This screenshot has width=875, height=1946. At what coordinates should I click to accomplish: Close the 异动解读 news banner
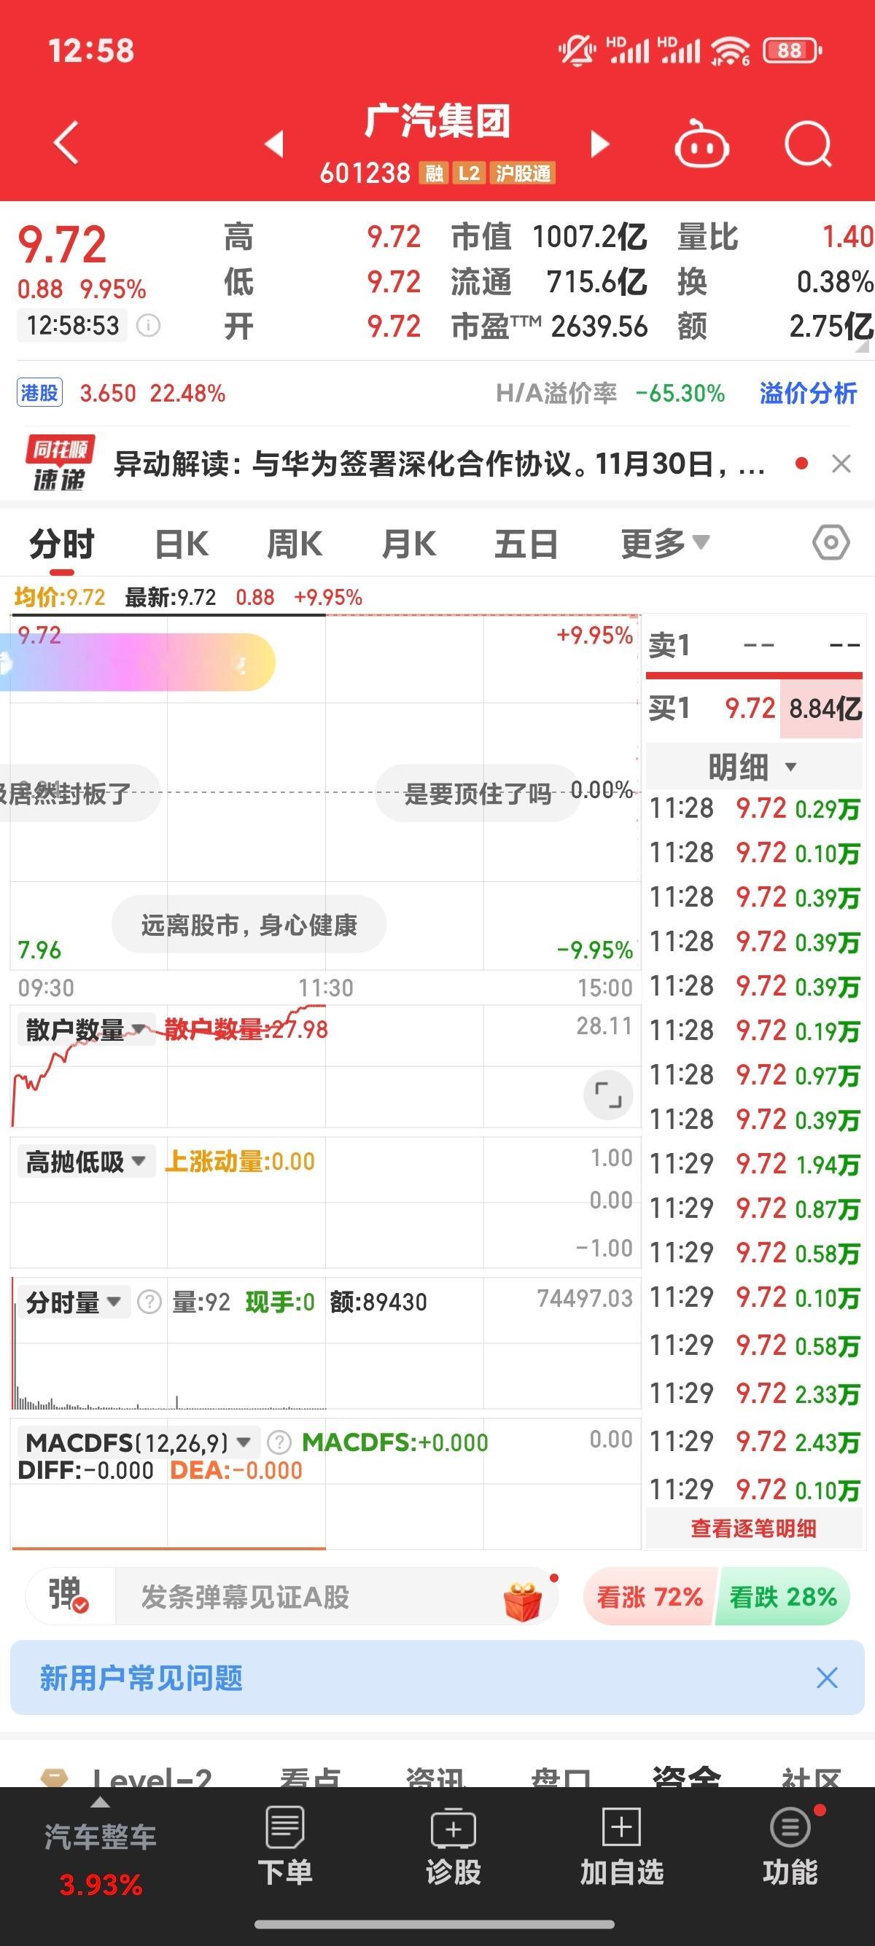coord(841,464)
